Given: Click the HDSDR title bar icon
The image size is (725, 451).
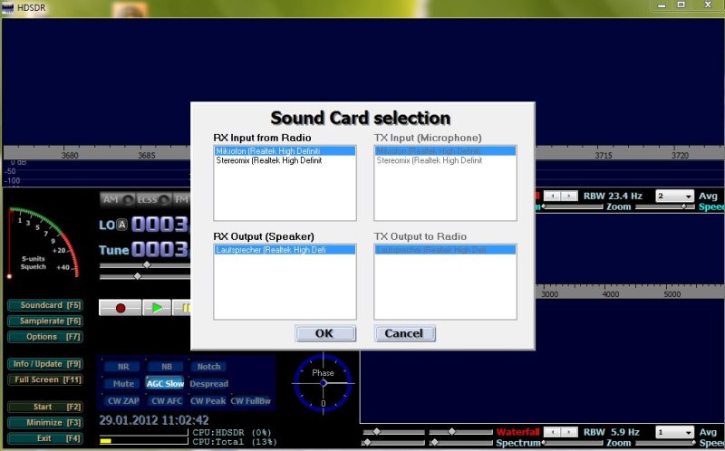Looking at the screenshot, I should pyautogui.click(x=9, y=6).
